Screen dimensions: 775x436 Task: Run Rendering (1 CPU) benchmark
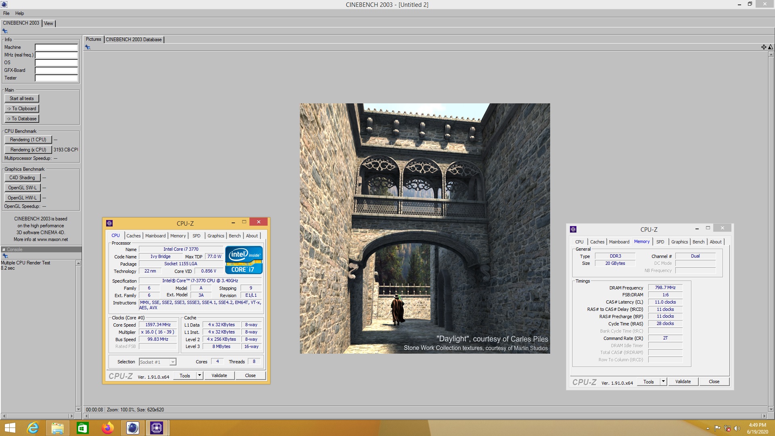pyautogui.click(x=28, y=140)
